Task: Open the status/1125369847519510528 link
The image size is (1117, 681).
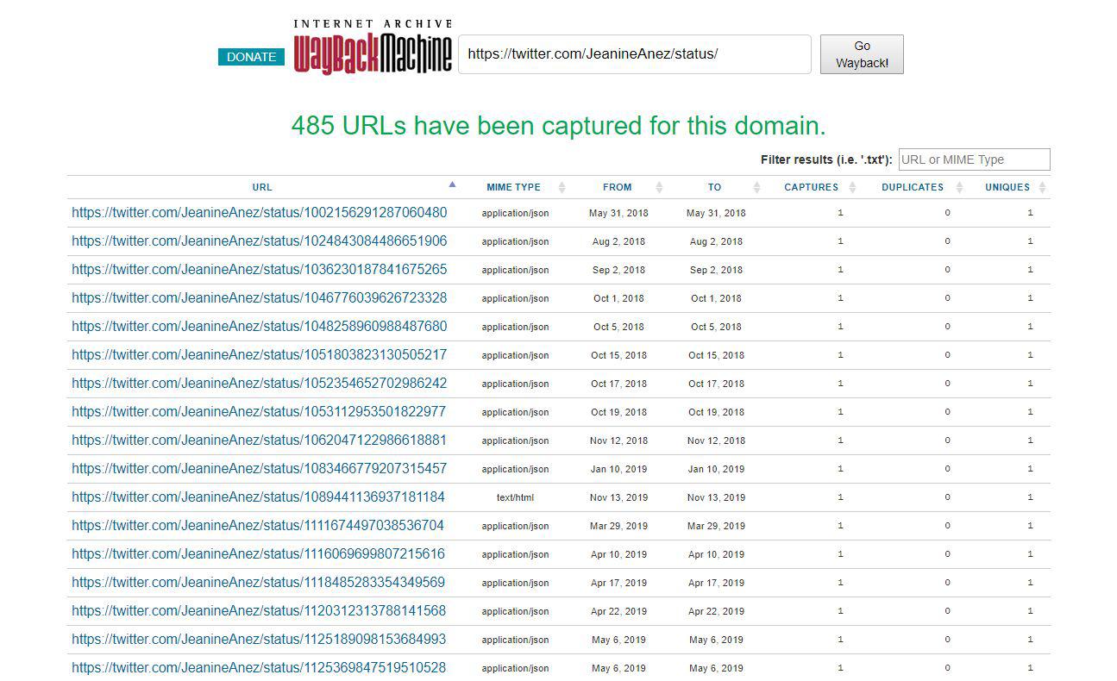Action: [259, 668]
